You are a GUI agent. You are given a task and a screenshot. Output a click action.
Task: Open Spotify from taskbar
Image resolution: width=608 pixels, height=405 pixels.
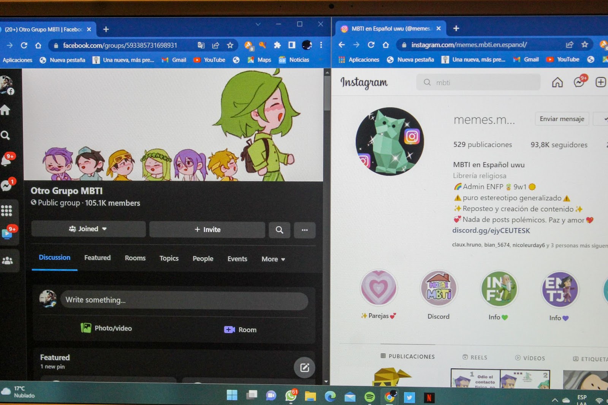[x=369, y=397]
